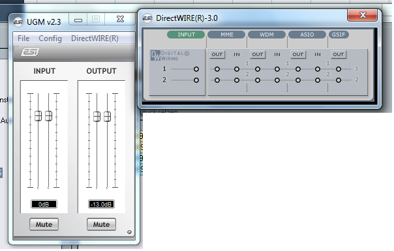Click the left OUTPUT fader handle

coord(97,117)
